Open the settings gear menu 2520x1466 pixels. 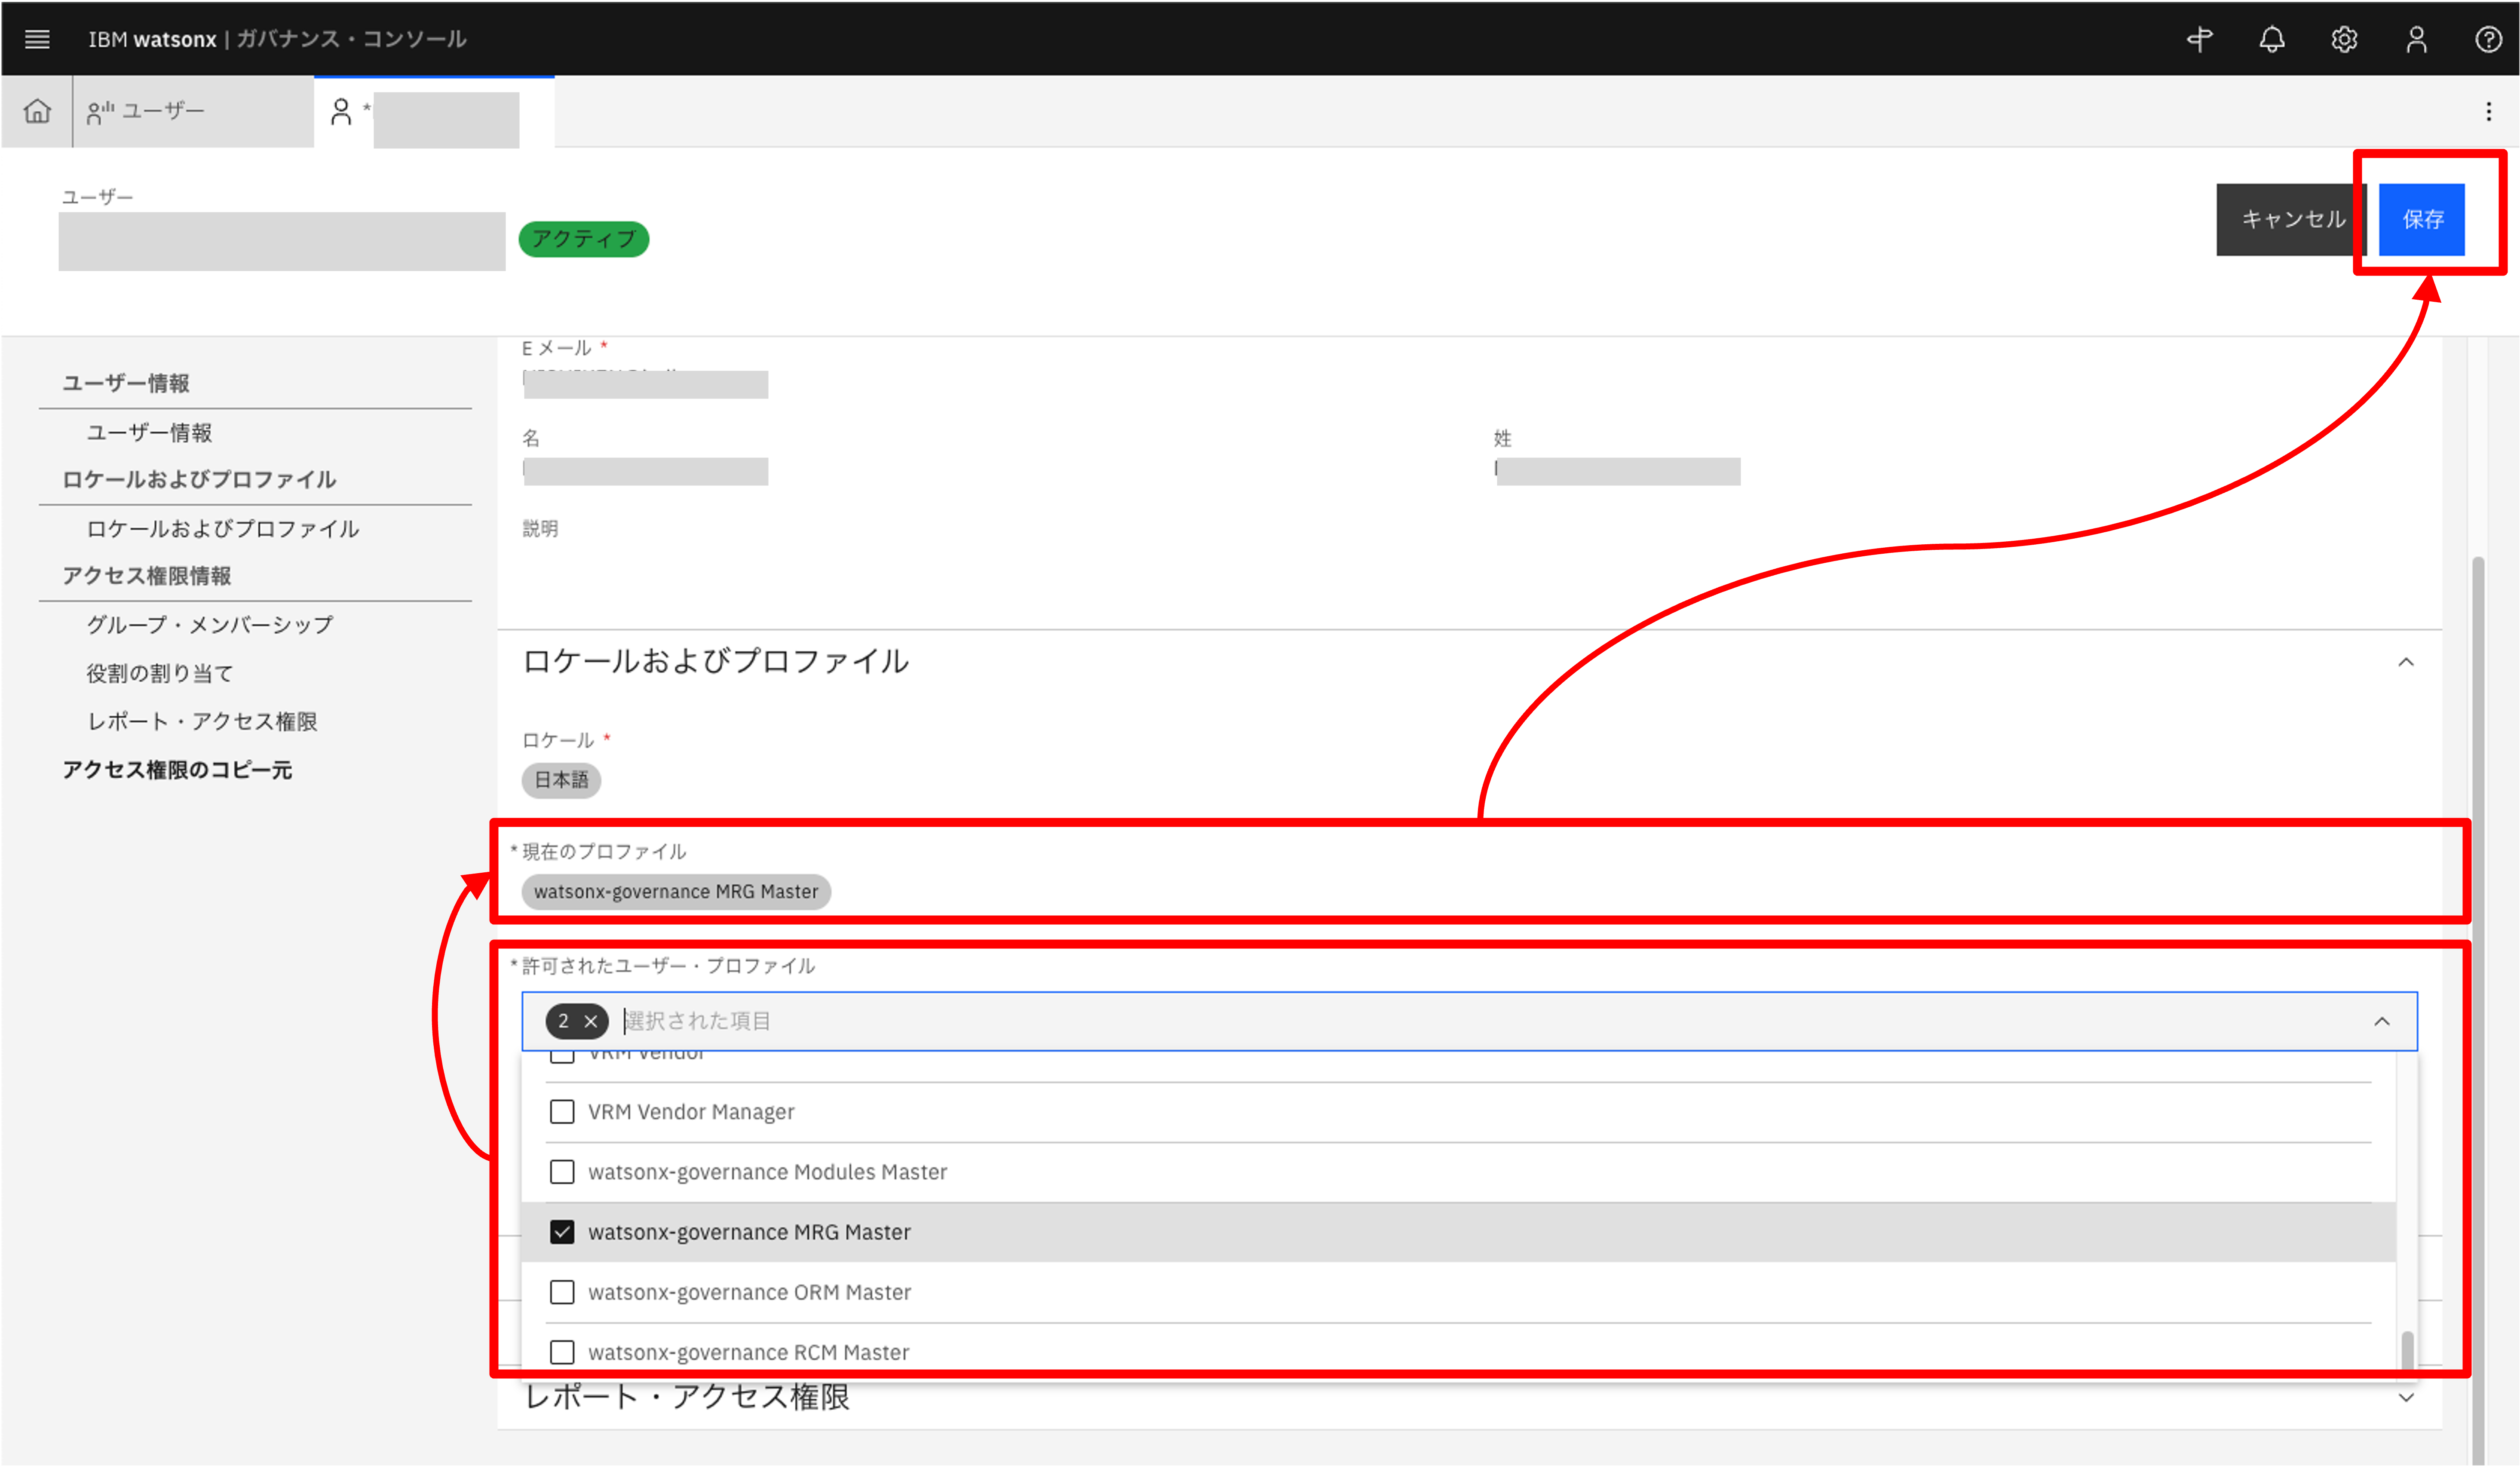tap(2344, 39)
